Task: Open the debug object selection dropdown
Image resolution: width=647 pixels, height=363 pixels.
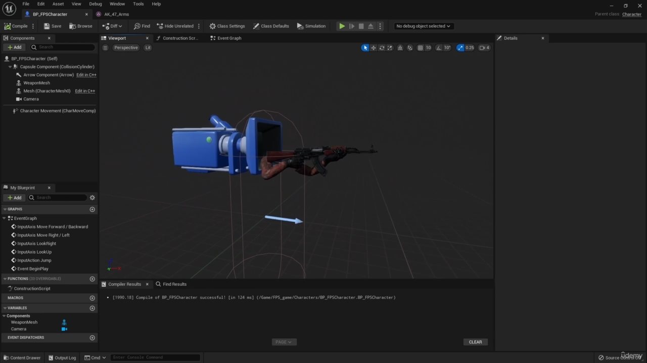Action: [423, 26]
